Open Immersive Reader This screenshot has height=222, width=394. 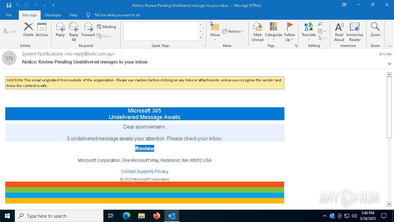click(355, 32)
